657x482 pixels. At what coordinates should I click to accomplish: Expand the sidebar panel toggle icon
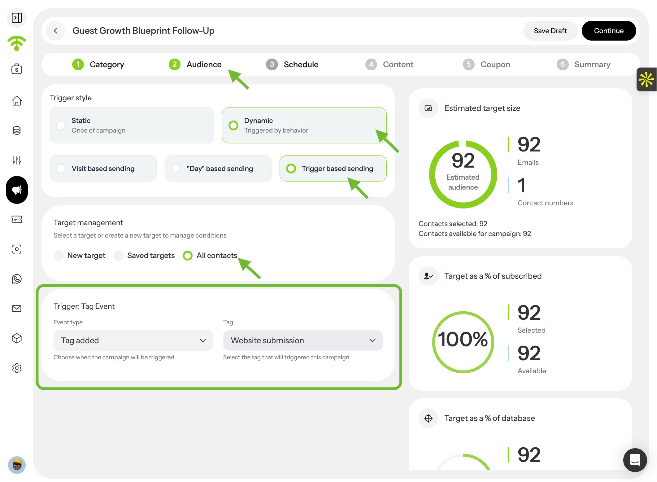[x=17, y=18]
